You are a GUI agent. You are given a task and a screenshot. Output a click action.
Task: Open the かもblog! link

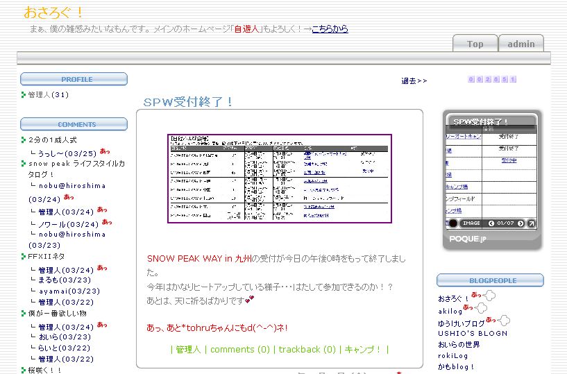(456, 366)
